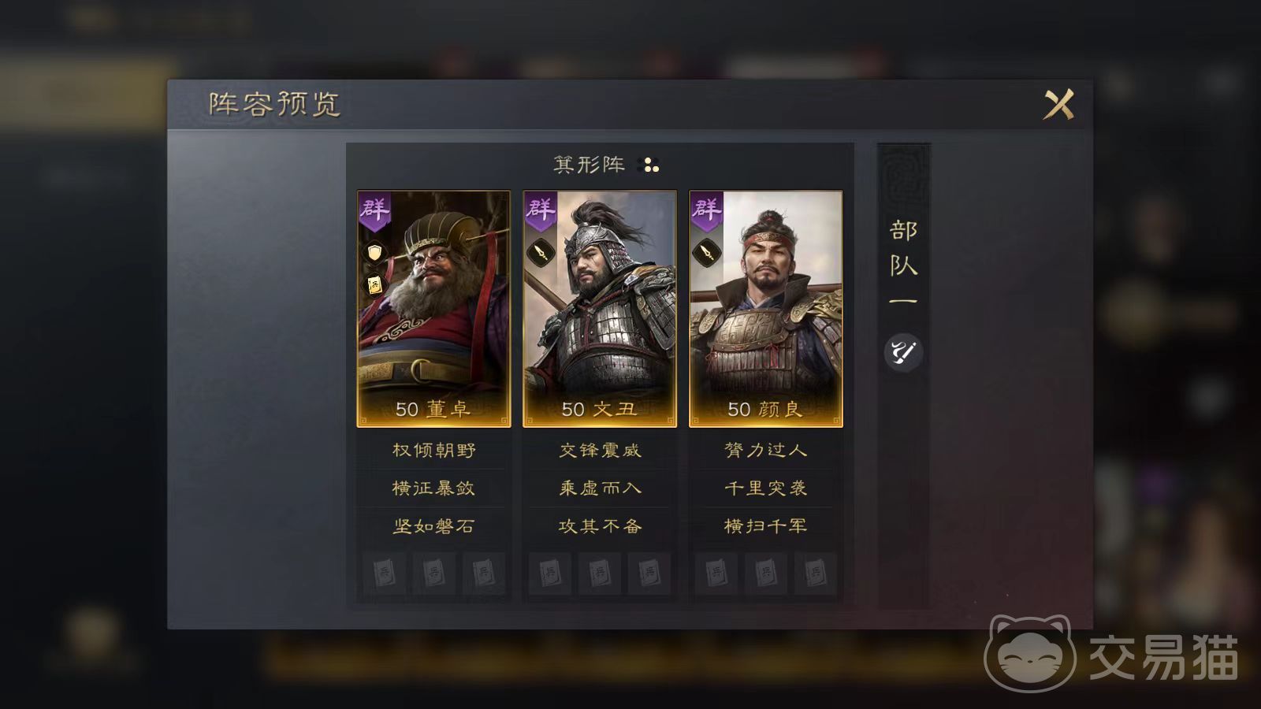Viewport: 1261px width, 709px height.
Task: Open the 攻其不备 skill details
Action: pyautogui.click(x=600, y=526)
